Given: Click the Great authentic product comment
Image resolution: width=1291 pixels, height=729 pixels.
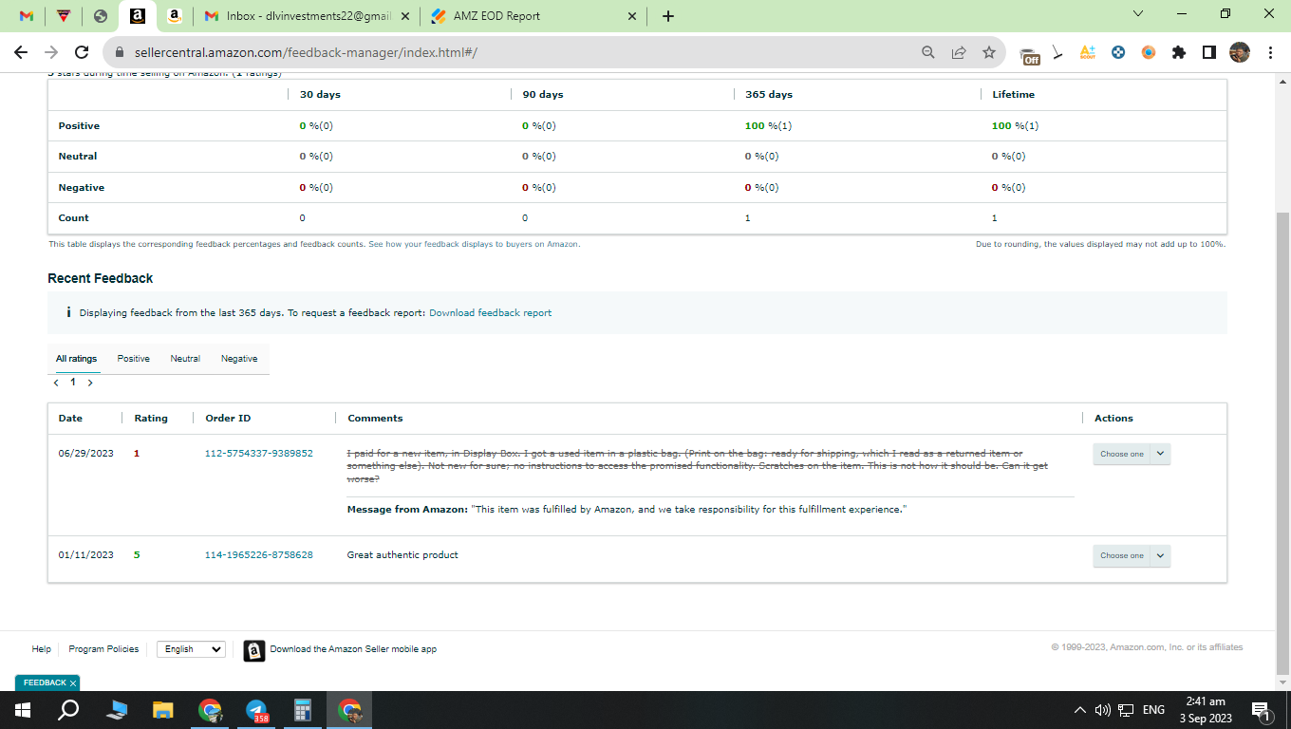Looking at the screenshot, I should (x=402, y=555).
